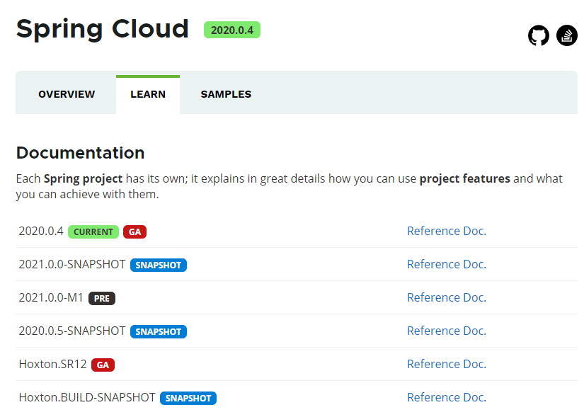Click the CURRENT badge on 2020.0.4 row

(x=93, y=232)
